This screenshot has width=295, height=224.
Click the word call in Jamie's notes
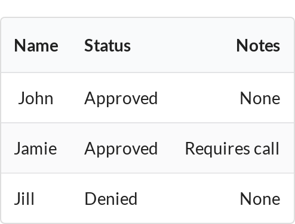click(266, 148)
